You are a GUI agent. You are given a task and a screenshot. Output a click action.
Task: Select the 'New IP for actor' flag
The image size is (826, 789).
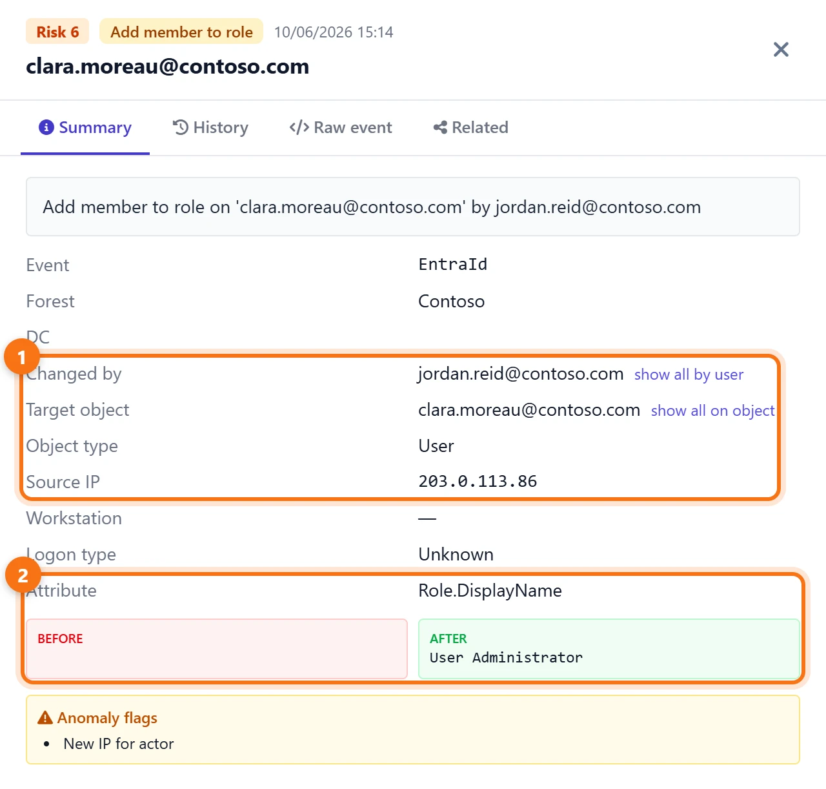pos(119,744)
